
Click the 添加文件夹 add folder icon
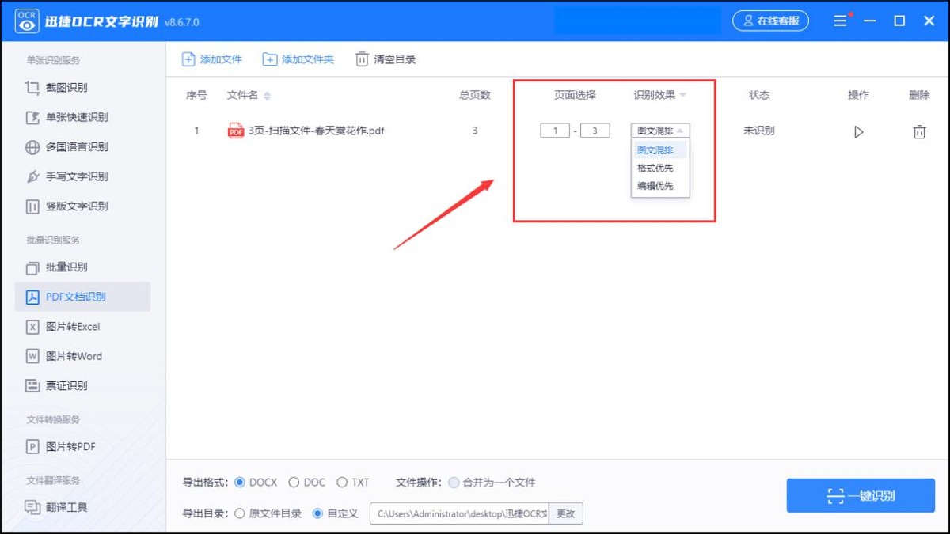[270, 59]
